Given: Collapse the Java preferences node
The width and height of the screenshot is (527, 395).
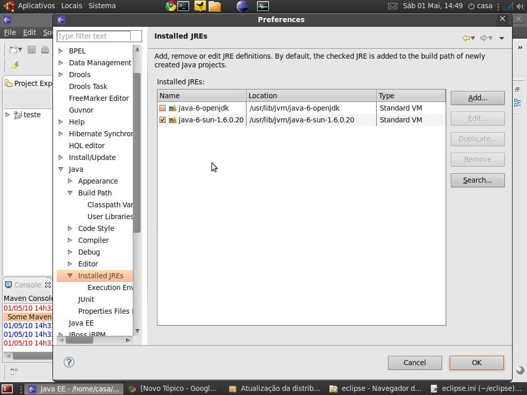Looking at the screenshot, I should tap(61, 169).
